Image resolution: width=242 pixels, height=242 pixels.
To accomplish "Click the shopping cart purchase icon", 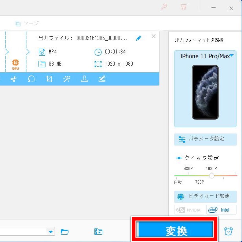I will [184, 7].
